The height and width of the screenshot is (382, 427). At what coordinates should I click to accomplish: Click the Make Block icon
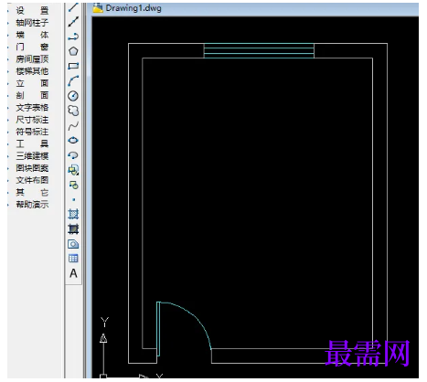(x=73, y=185)
